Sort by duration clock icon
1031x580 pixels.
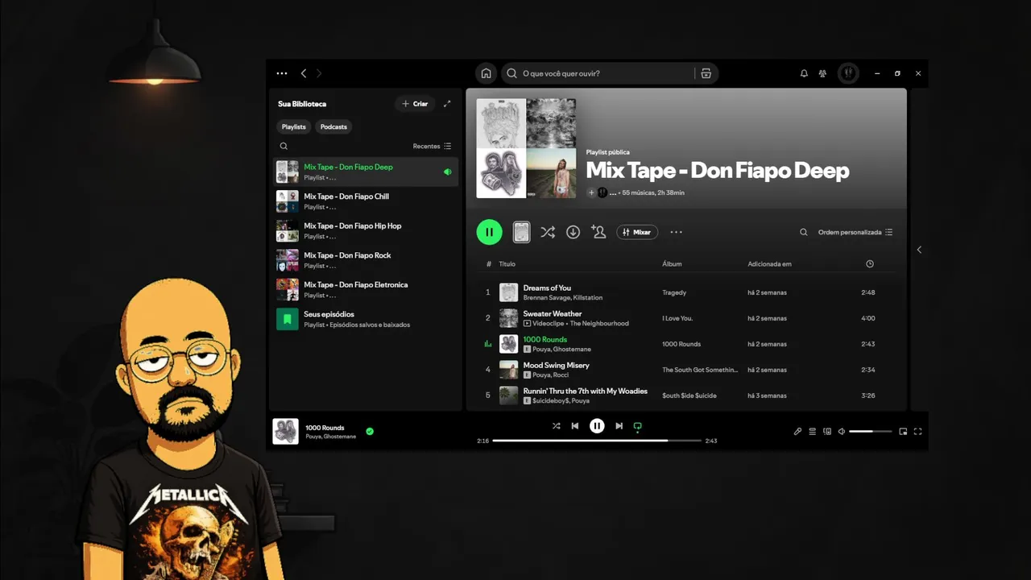click(x=870, y=264)
